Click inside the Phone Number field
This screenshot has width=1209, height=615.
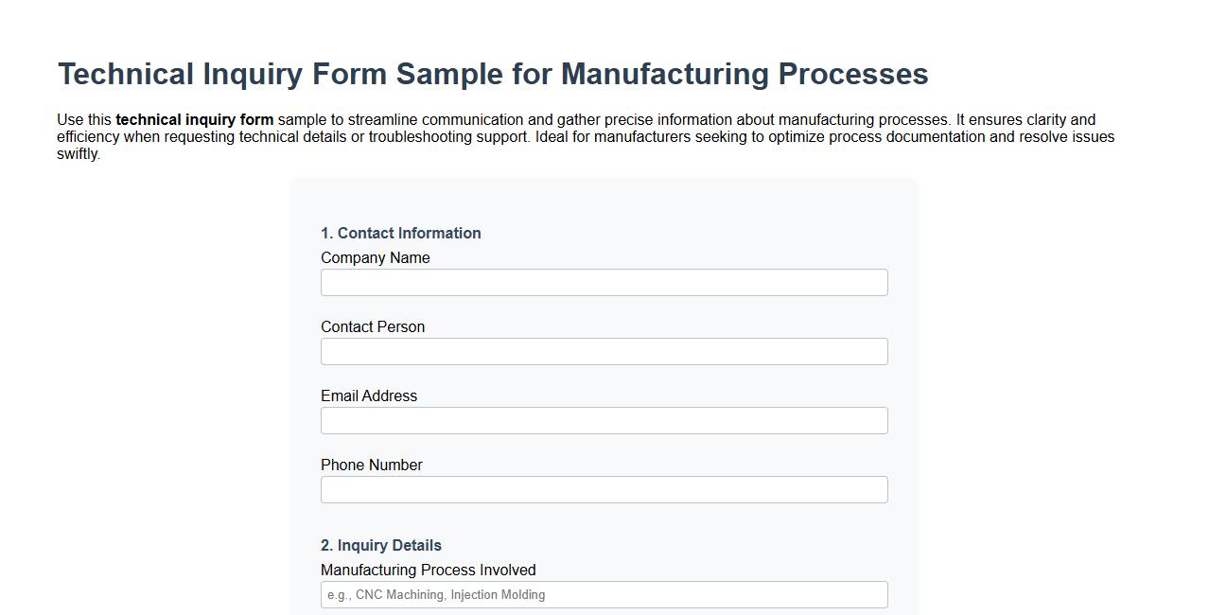coord(604,489)
